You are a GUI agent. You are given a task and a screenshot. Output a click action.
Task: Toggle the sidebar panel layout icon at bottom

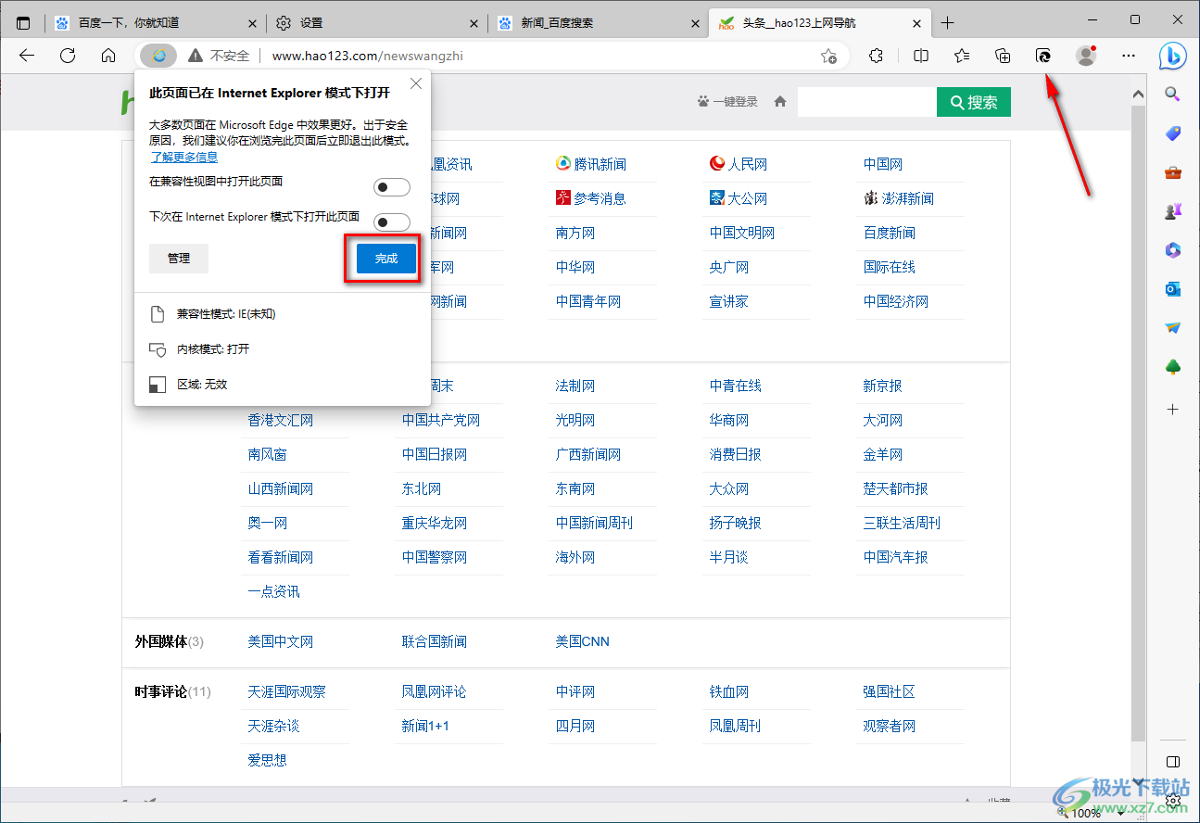tap(1173, 762)
